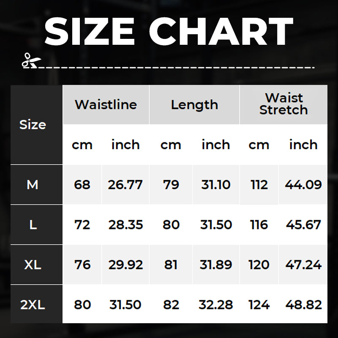Click the 76 waistline cm value for XL

[82, 265]
